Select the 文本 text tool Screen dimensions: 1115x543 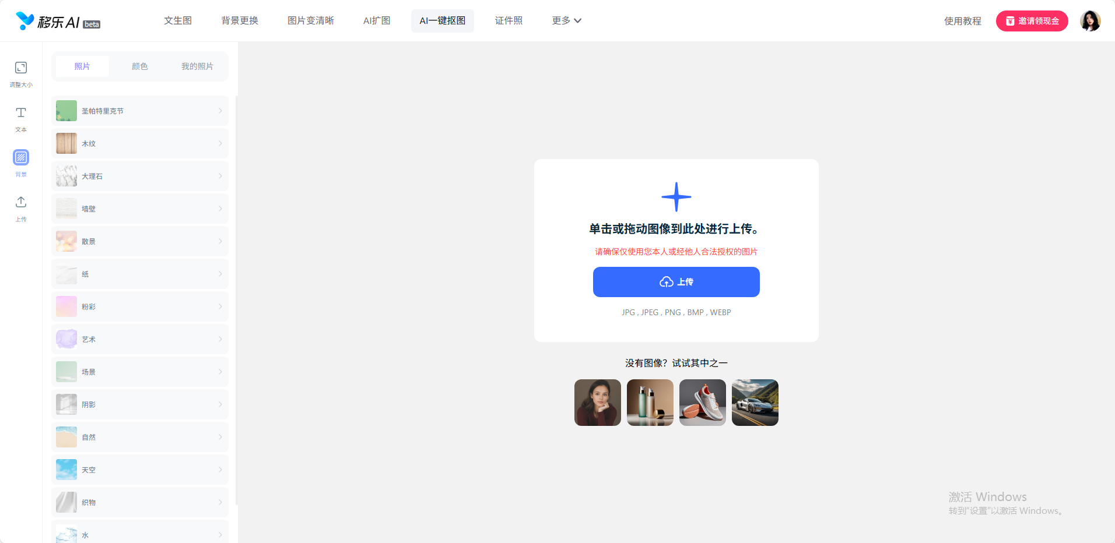click(x=21, y=119)
